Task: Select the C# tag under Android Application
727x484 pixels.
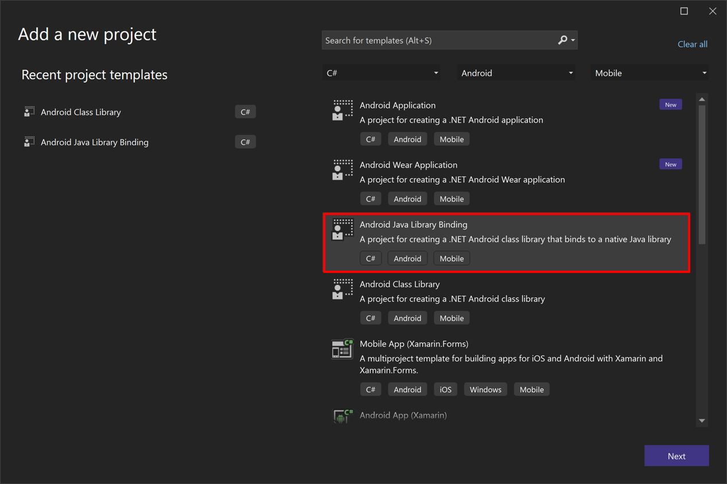Action: pos(370,139)
